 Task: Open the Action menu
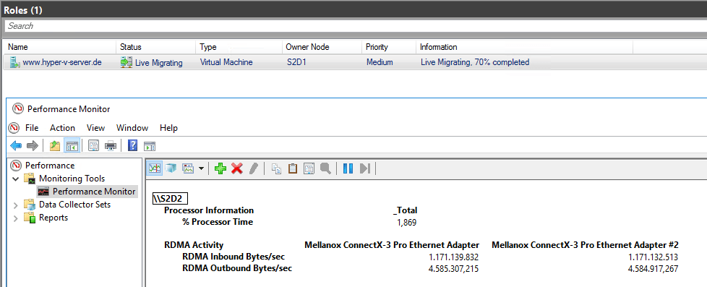click(62, 128)
